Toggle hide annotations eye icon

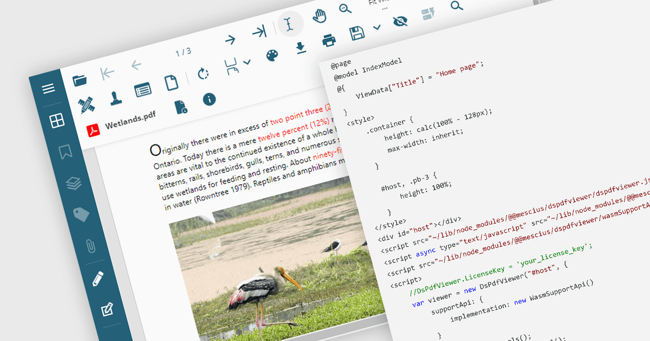pyautogui.click(x=400, y=21)
